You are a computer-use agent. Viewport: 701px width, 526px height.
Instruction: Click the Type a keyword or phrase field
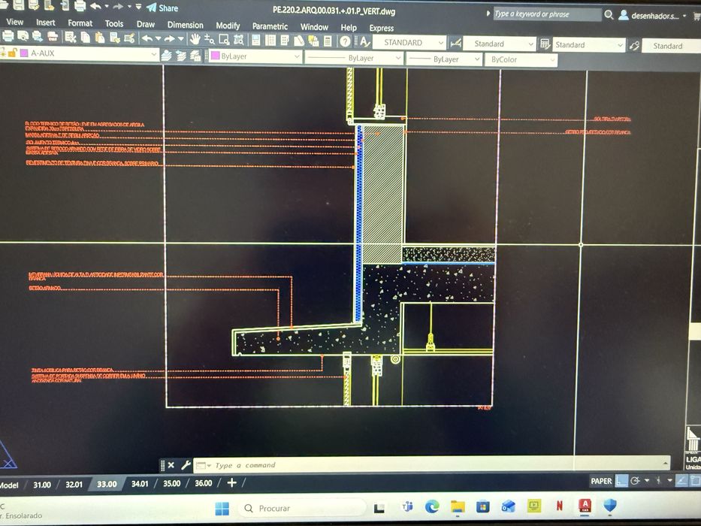(x=547, y=14)
